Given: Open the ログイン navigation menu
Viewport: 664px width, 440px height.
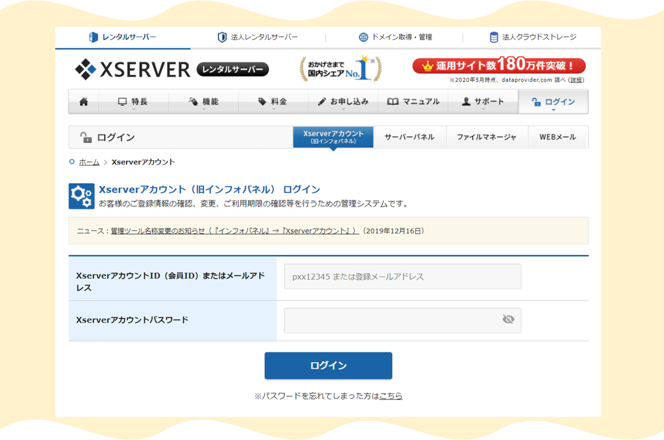Looking at the screenshot, I should (x=554, y=102).
